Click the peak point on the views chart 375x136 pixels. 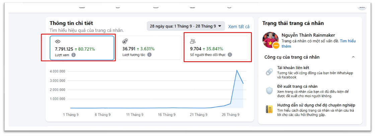click(x=237, y=70)
